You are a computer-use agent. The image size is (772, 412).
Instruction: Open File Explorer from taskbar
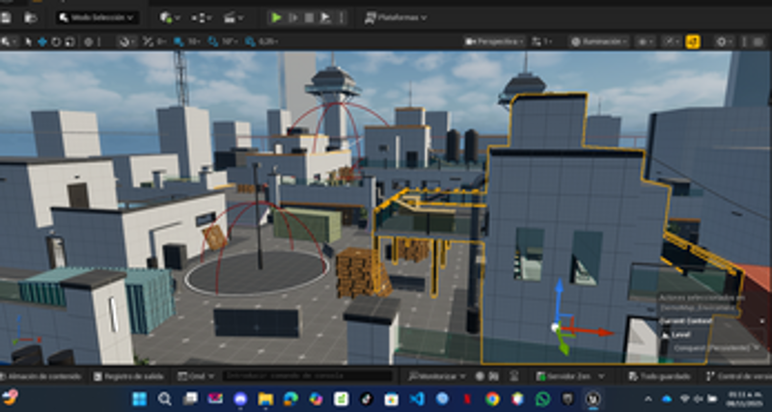[x=265, y=398]
